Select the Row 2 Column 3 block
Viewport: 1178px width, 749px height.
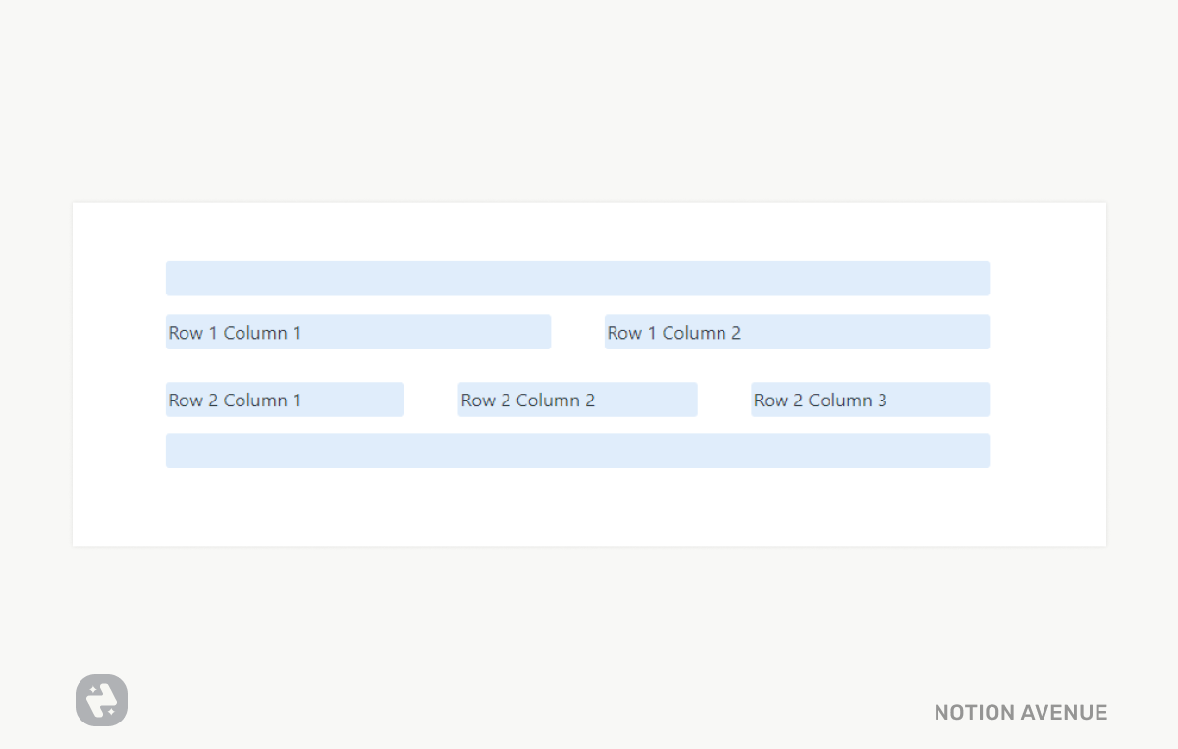tap(870, 401)
